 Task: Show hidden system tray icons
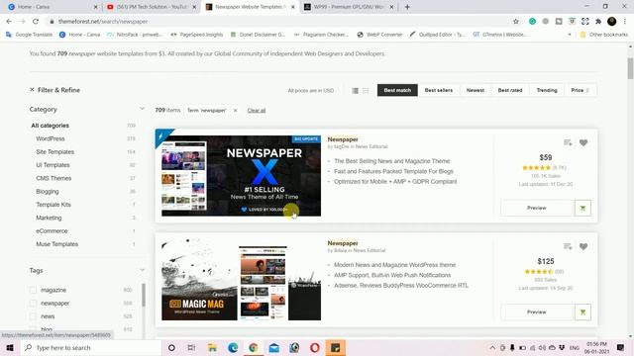click(492, 347)
